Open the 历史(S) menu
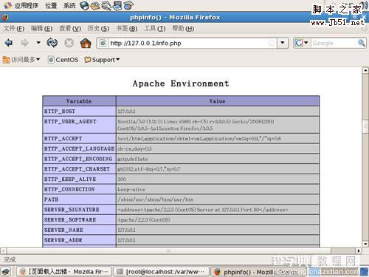369x277 pixels. coord(98,29)
